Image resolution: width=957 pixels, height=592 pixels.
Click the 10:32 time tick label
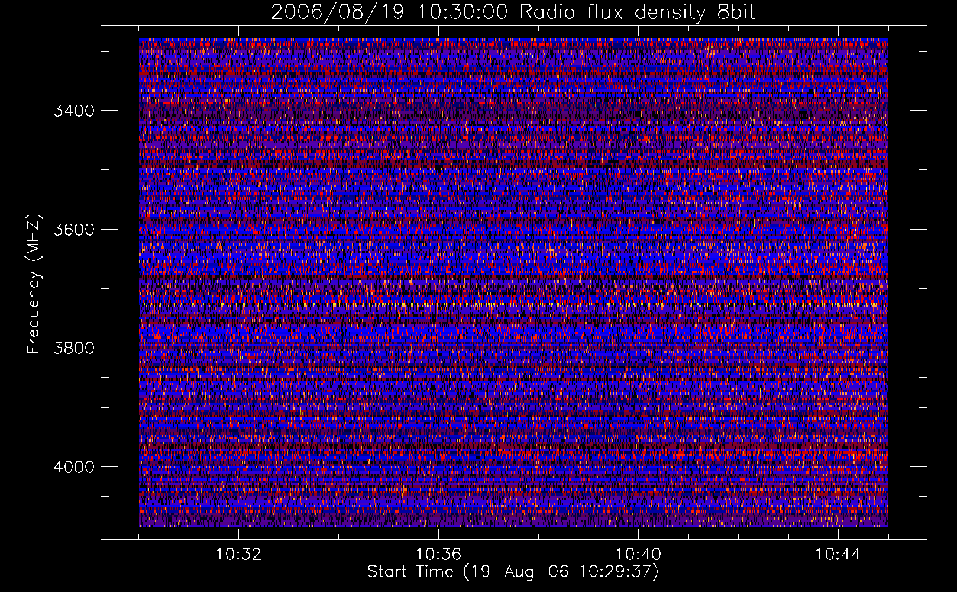pyautogui.click(x=238, y=554)
